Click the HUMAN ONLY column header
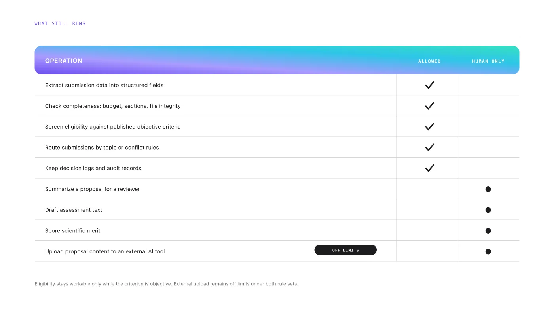The image size is (554, 312). [488, 61]
